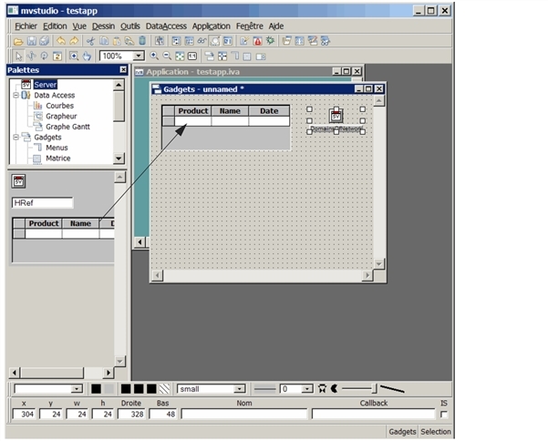Viewport: 548px width, 441px height.
Task: Click the Open file toolbar icon
Action: [18, 41]
